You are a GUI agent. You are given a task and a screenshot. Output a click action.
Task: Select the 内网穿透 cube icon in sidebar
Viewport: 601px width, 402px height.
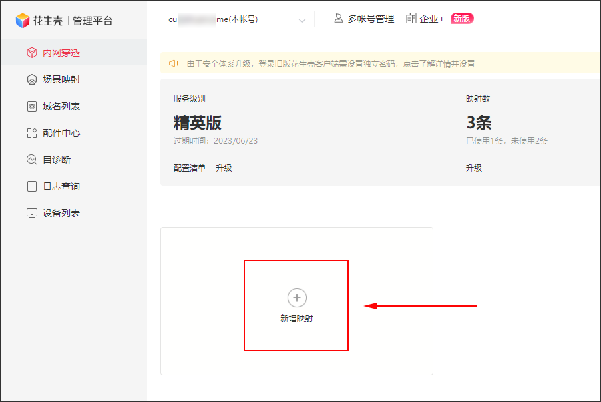[31, 53]
